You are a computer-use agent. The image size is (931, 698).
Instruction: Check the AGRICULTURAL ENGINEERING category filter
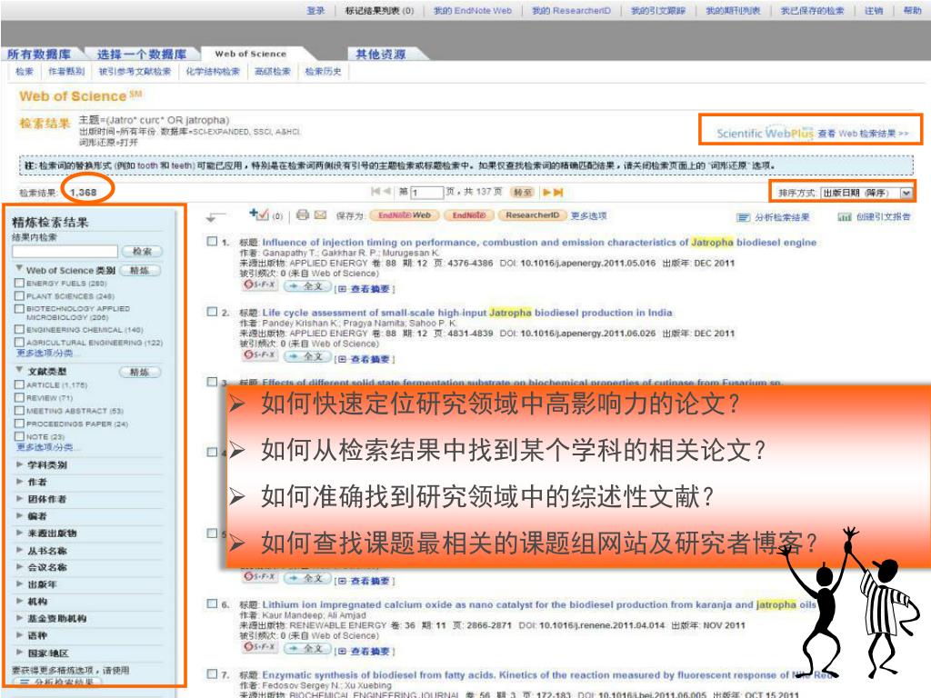point(20,342)
